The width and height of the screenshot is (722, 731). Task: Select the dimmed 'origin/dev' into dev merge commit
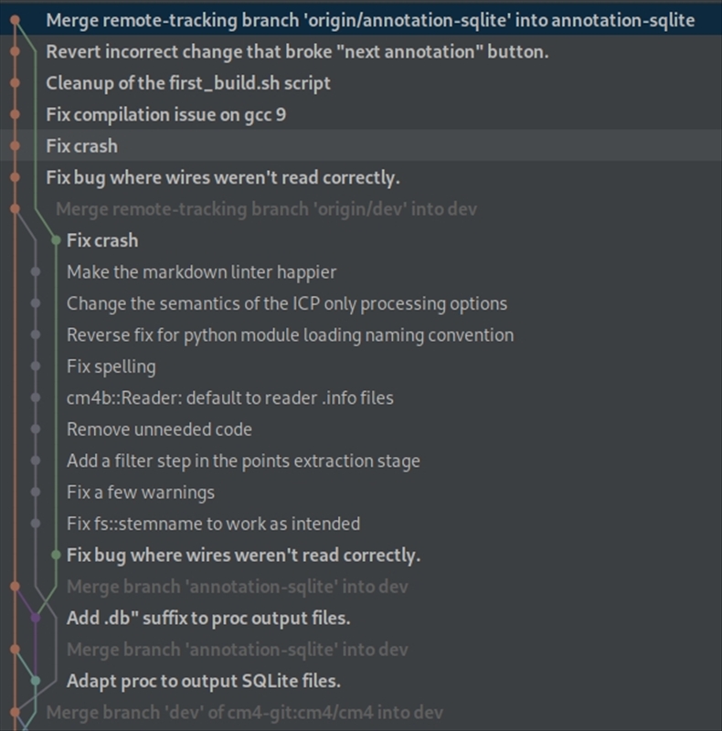tap(266, 209)
